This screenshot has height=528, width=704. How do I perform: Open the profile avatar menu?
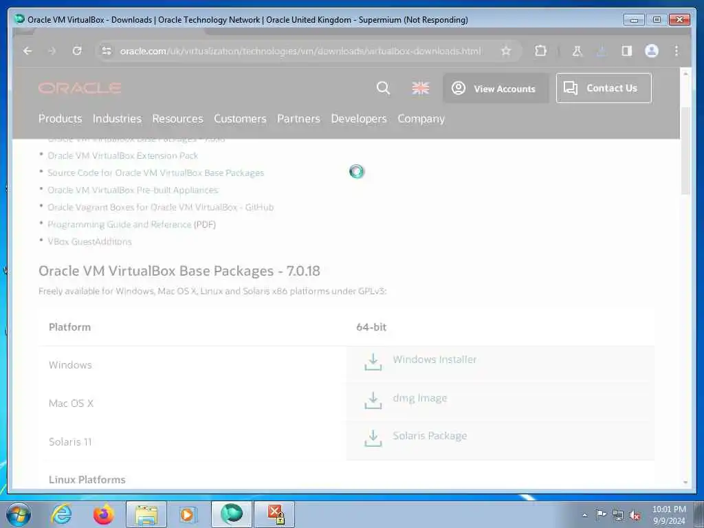pos(652,51)
